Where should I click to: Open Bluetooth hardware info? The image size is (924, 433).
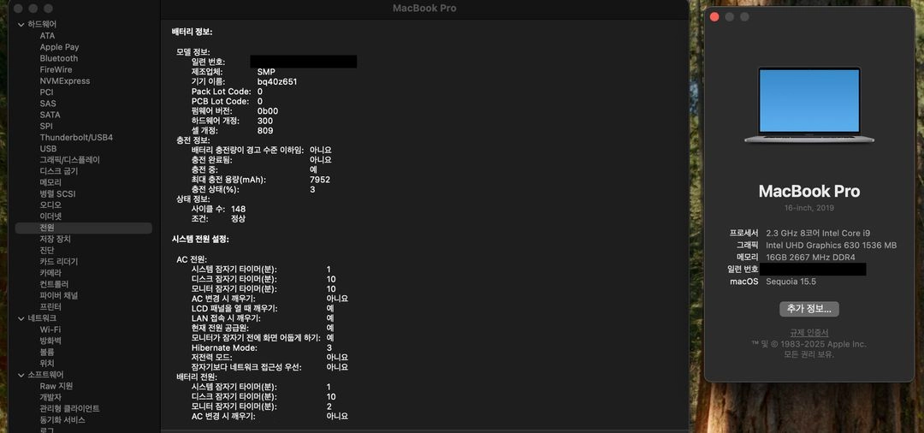(x=59, y=58)
